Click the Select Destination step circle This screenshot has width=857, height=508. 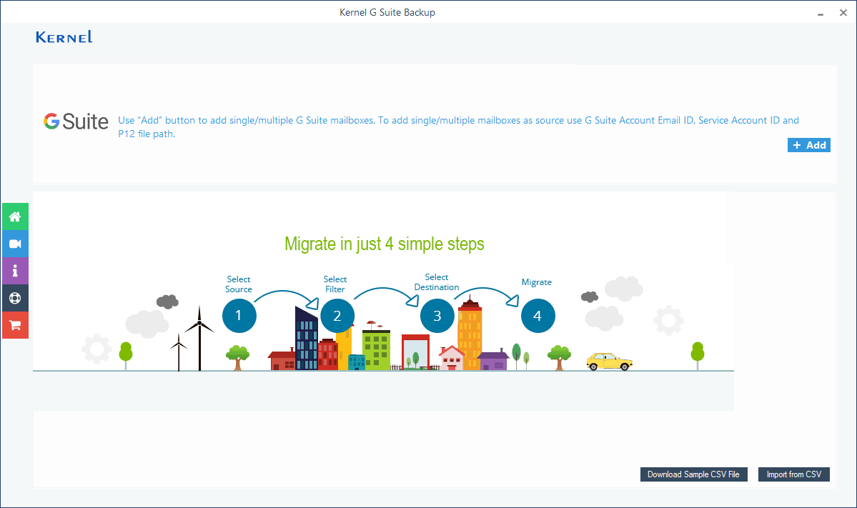(x=437, y=315)
